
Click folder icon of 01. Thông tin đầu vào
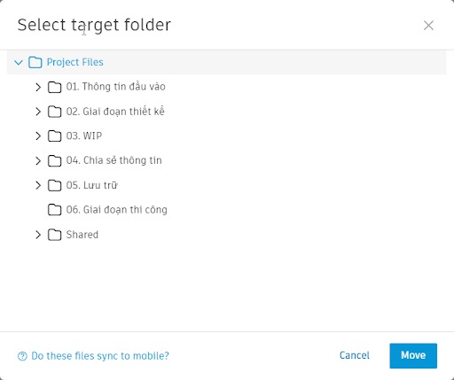(54, 87)
